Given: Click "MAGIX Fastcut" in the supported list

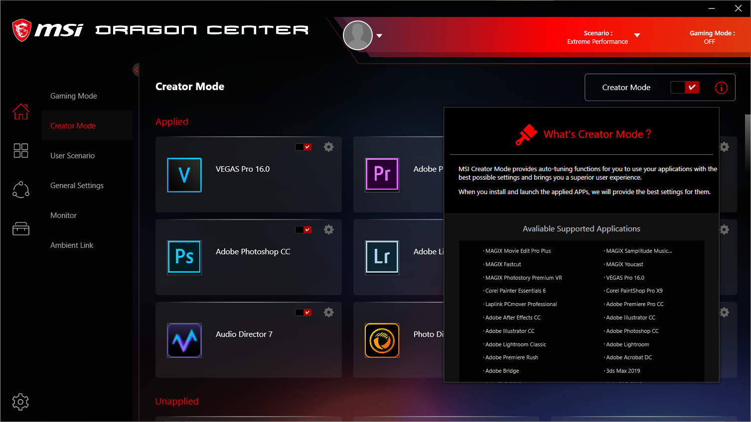Looking at the screenshot, I should [503, 265].
